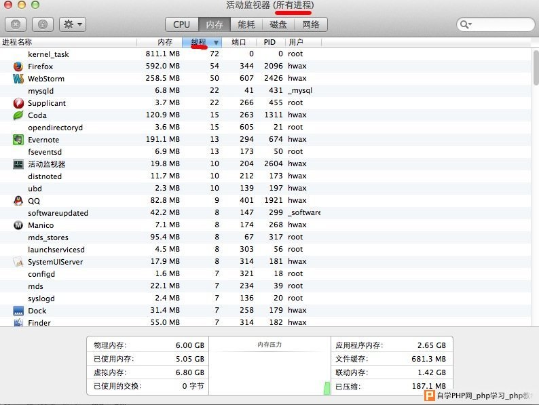
Task: Select the fseventsd process
Action: click(x=265, y=152)
